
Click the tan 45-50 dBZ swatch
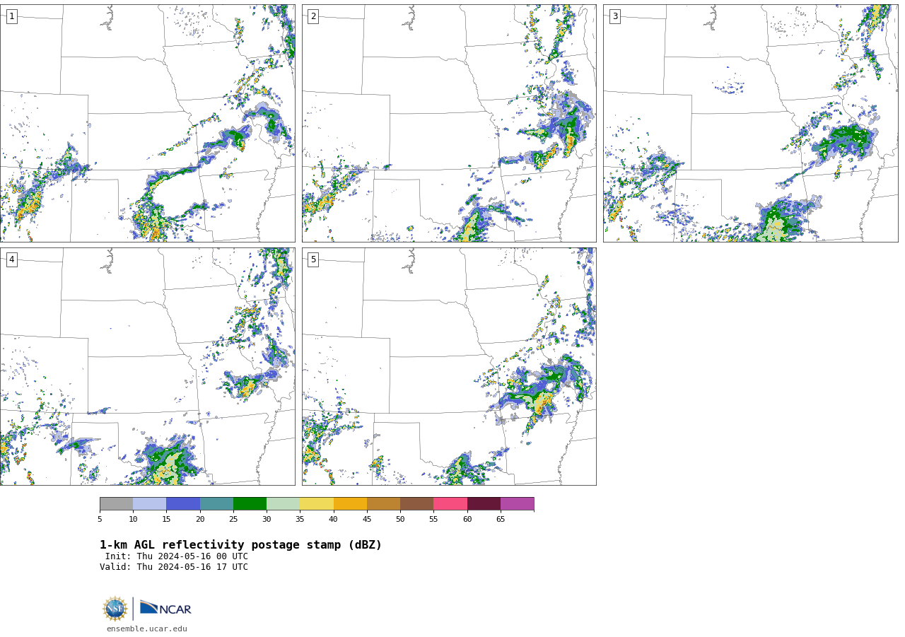(383, 503)
